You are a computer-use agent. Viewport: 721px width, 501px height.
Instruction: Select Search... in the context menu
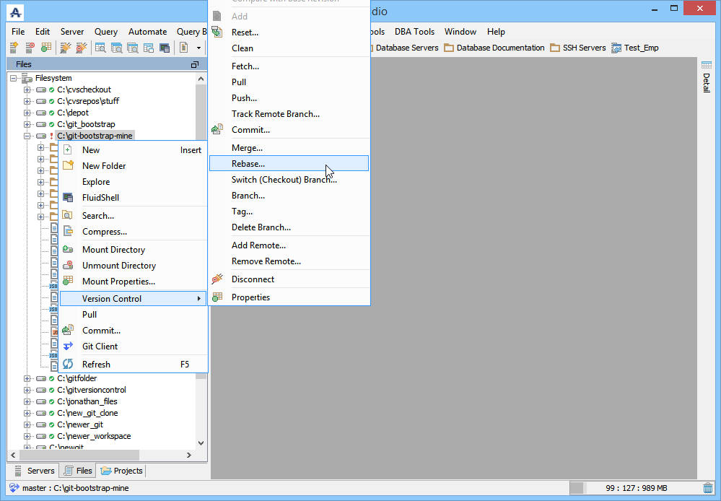(133, 216)
